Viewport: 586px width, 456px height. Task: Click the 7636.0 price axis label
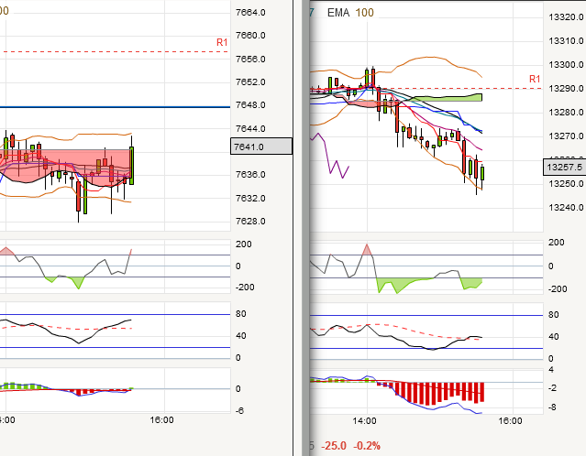[x=250, y=175]
